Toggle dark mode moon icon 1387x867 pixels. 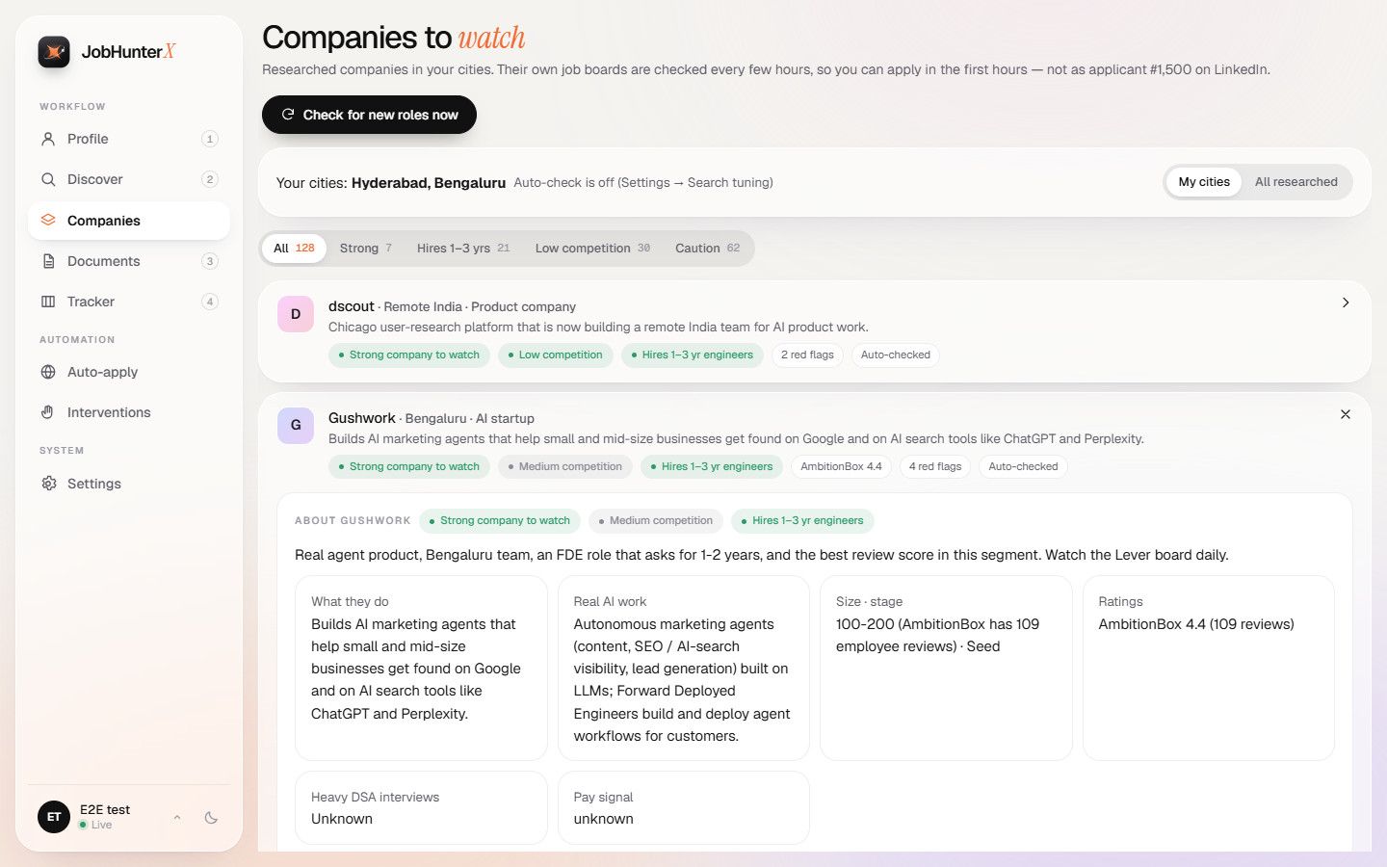[x=211, y=818]
